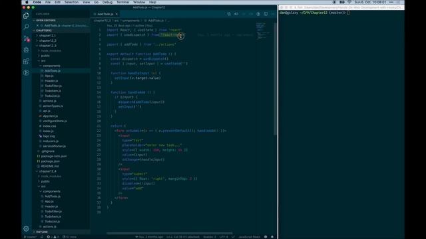
Task: Click the errors and warnings count in status bar
Action: pos(53,237)
